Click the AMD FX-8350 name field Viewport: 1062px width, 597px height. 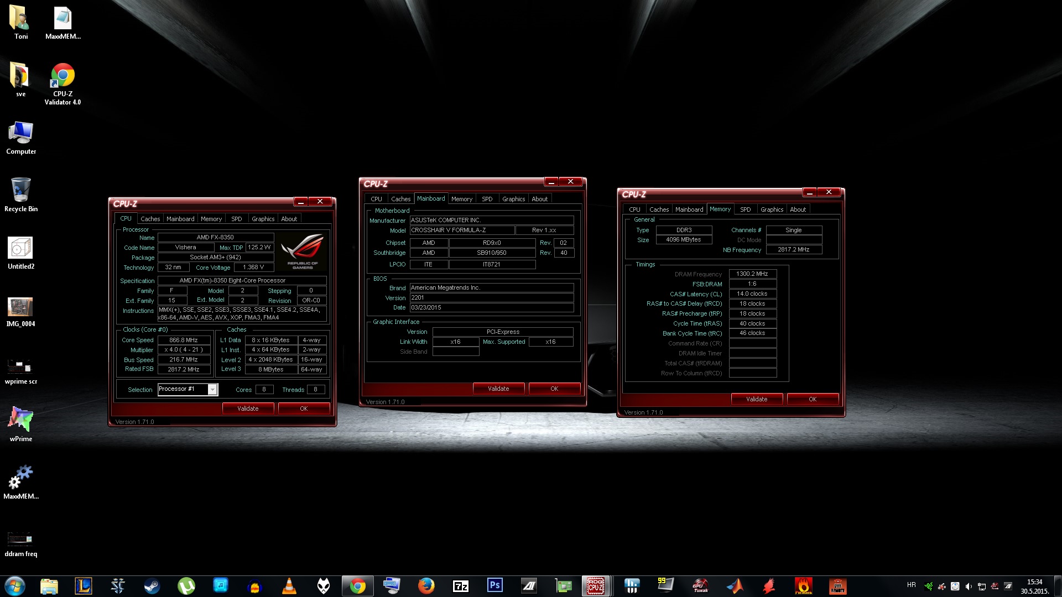pyautogui.click(x=215, y=237)
